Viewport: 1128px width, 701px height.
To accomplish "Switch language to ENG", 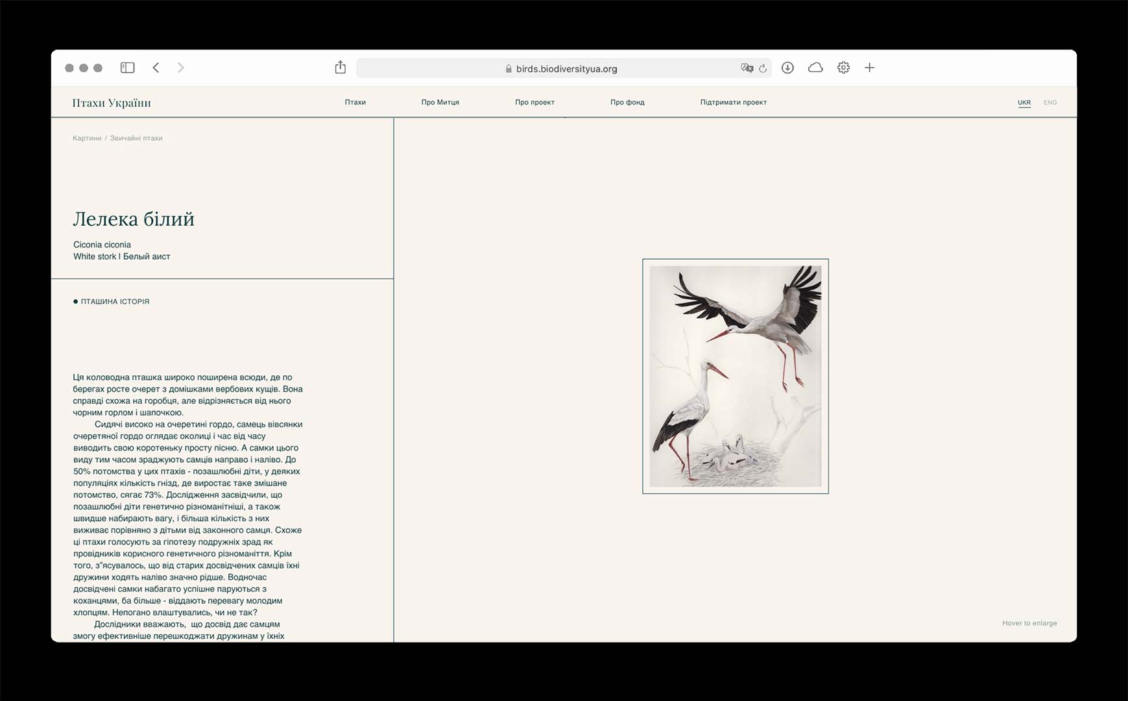I will (x=1050, y=103).
